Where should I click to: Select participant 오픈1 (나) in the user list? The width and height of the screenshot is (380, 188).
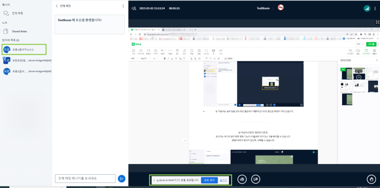tap(24, 50)
